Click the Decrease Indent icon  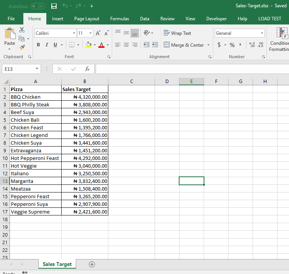pos(147,45)
